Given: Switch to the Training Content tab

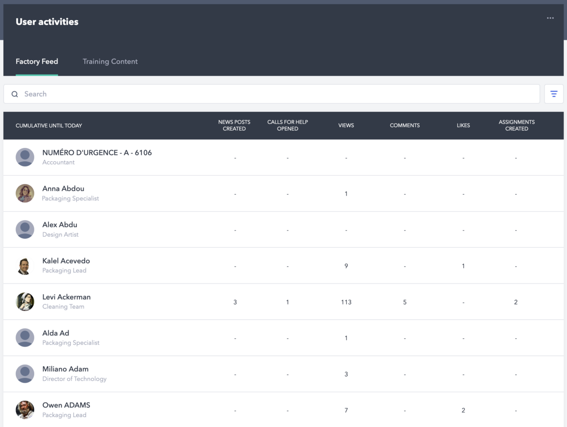Looking at the screenshot, I should pos(110,62).
